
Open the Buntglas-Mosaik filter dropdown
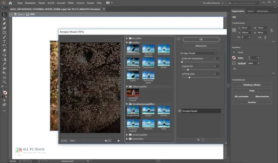(x=198, y=53)
